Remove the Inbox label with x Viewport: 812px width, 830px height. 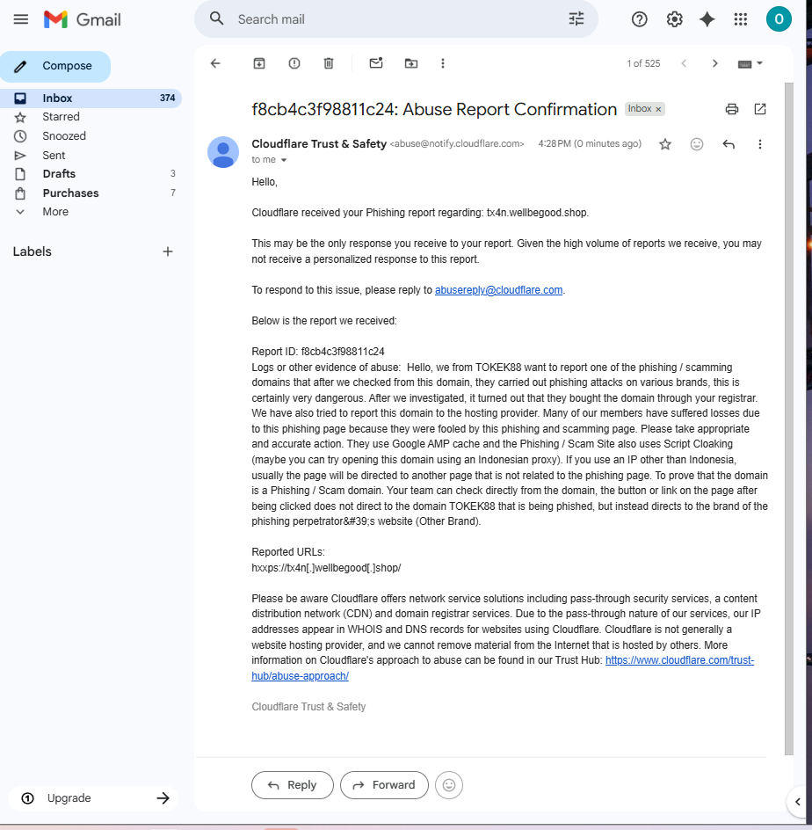658,109
